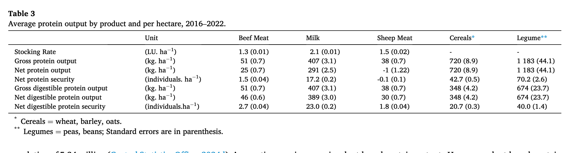Click the Beef Meat column header
This screenshot has width=586, height=153.
coord(253,38)
